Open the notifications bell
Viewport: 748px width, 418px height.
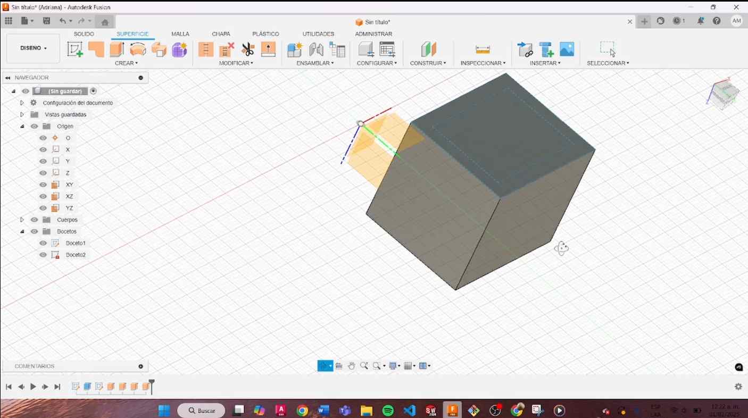click(x=701, y=21)
